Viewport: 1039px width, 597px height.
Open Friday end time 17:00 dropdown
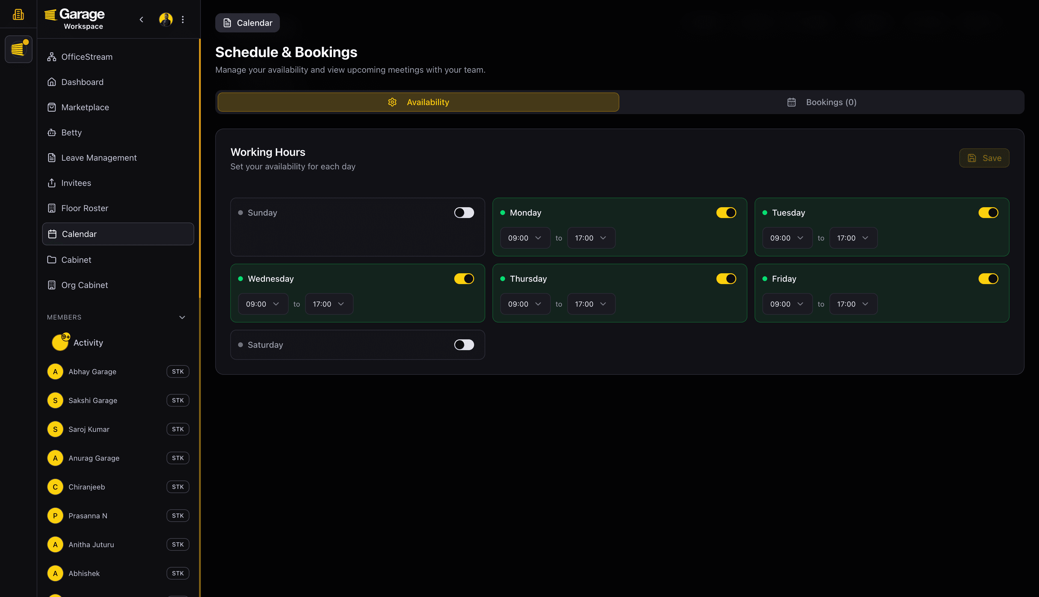click(853, 304)
